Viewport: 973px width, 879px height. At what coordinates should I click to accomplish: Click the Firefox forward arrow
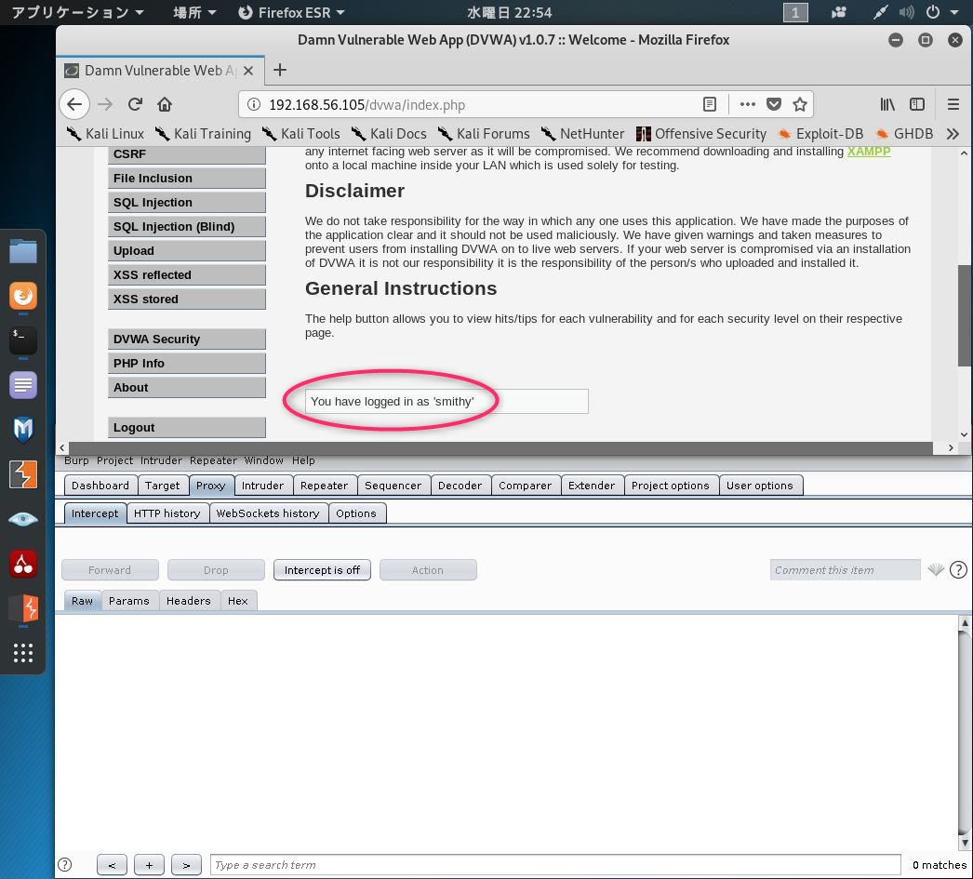(x=105, y=104)
